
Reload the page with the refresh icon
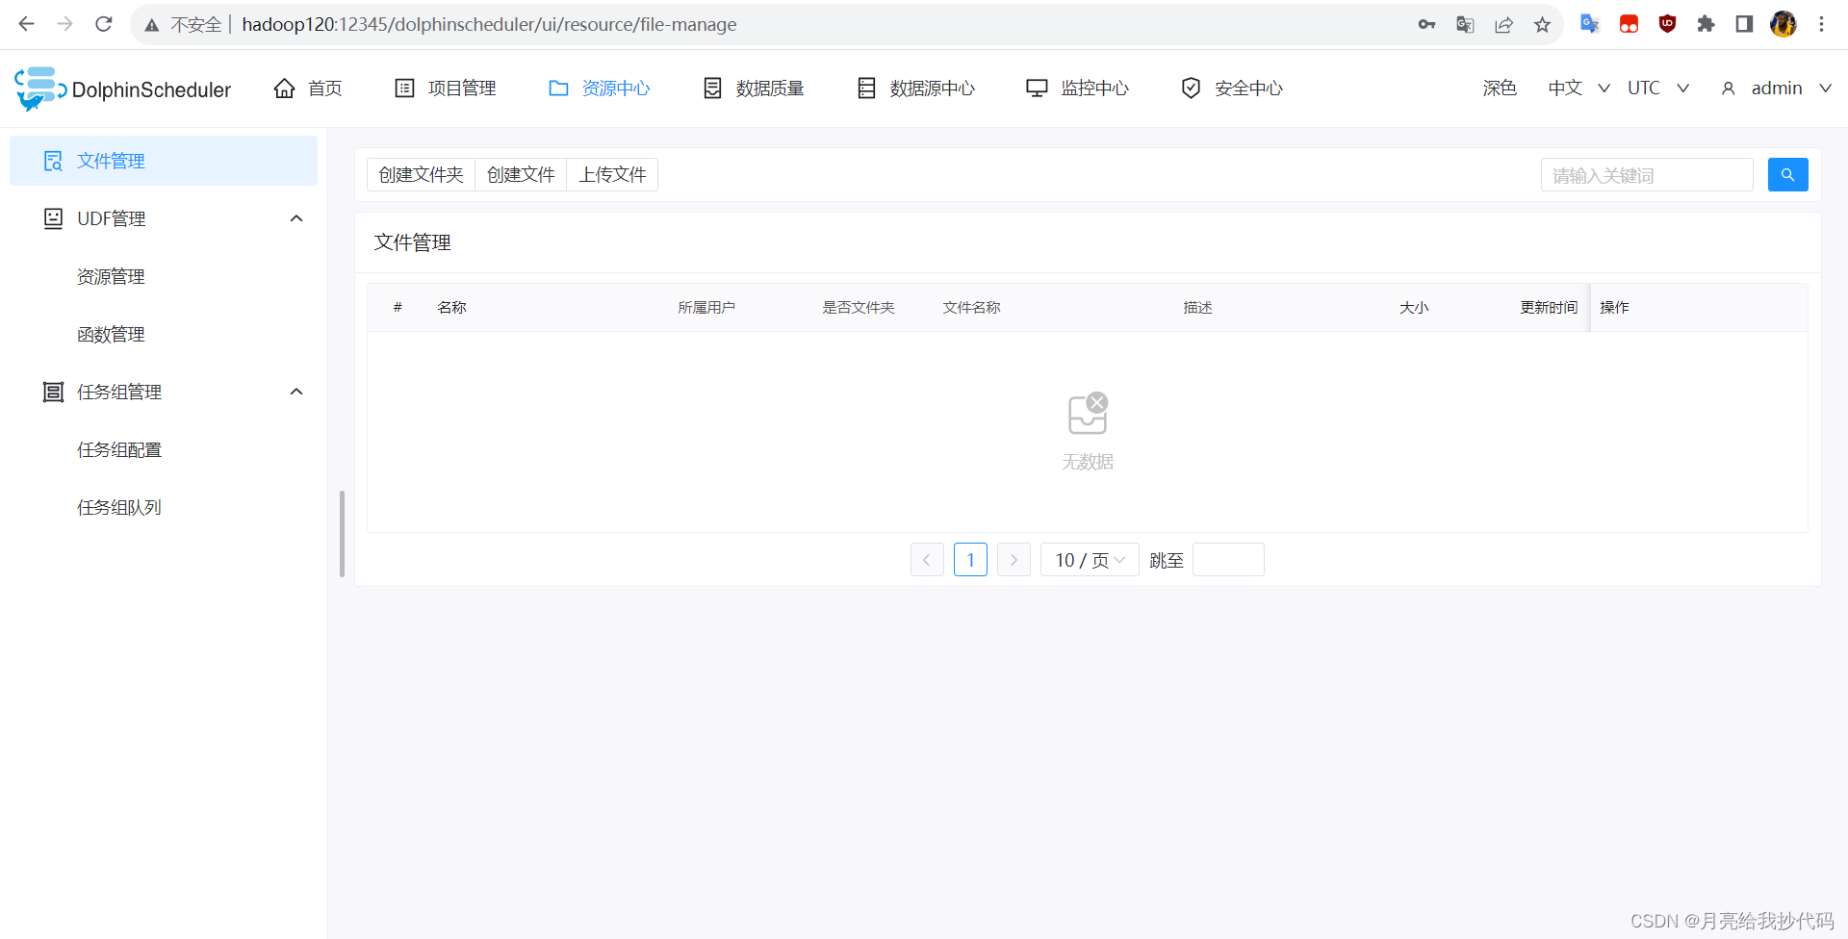click(x=104, y=24)
